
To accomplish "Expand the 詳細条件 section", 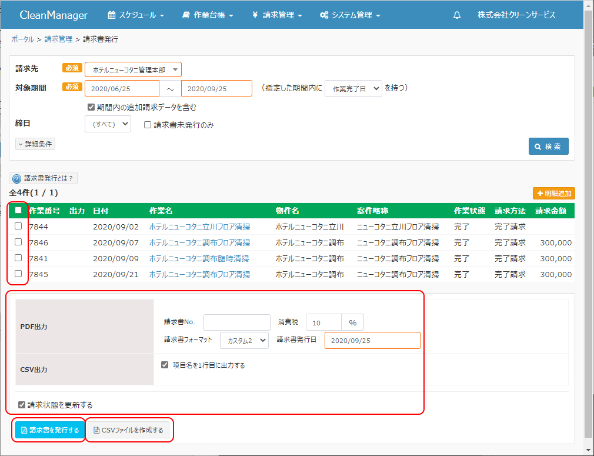I will tap(35, 144).
